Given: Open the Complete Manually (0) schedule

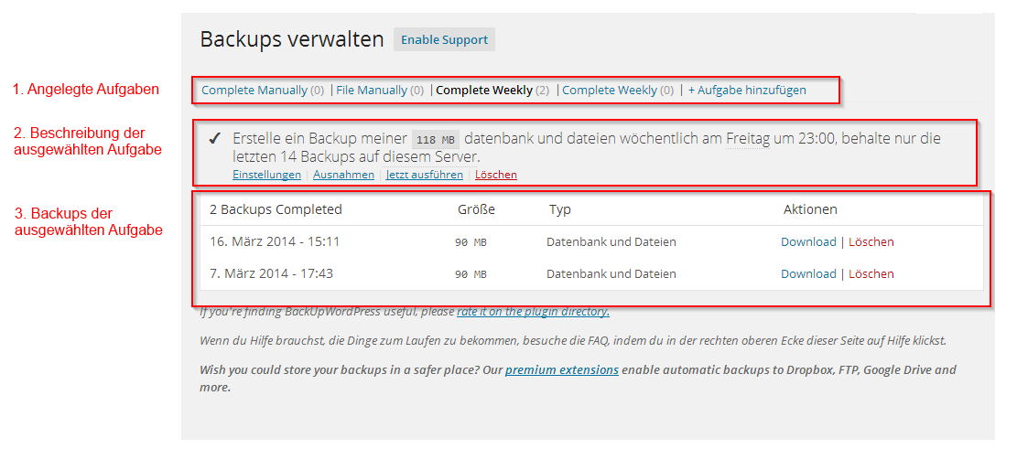Looking at the screenshot, I should click(263, 91).
